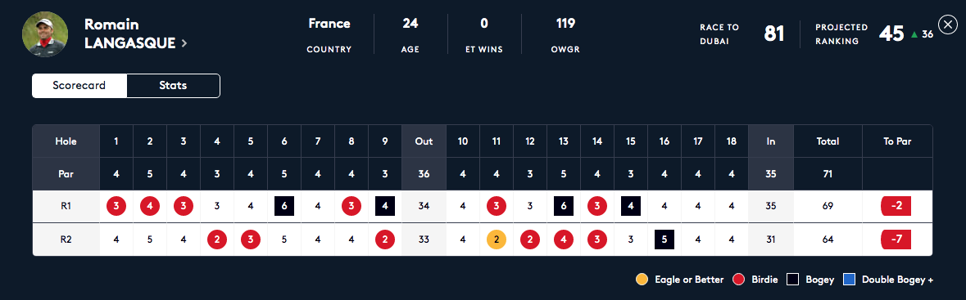Close the player scorecard overlay

coord(947,24)
